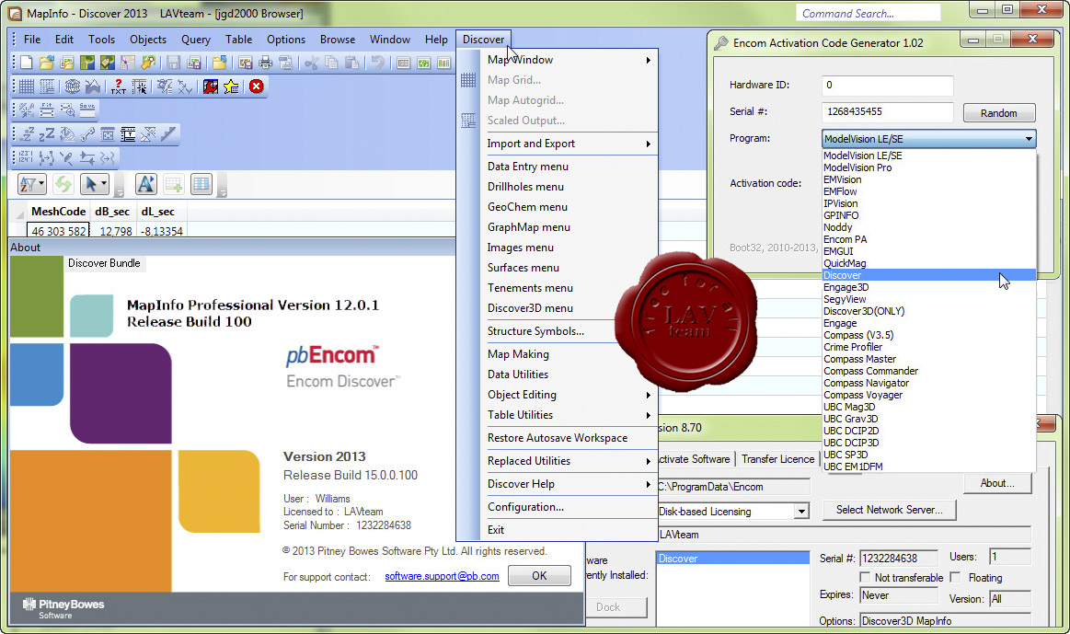Click the globe icon in the Discover toolbar
The width and height of the screenshot is (1070, 634).
pos(73,86)
